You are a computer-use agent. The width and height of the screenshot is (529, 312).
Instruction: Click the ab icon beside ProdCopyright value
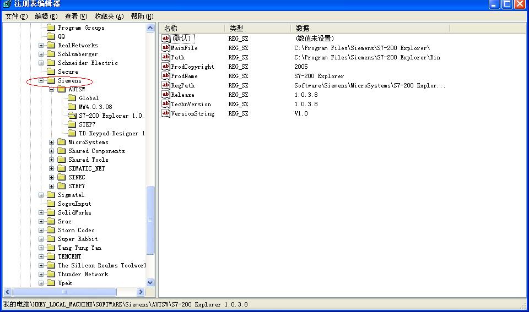click(x=166, y=67)
